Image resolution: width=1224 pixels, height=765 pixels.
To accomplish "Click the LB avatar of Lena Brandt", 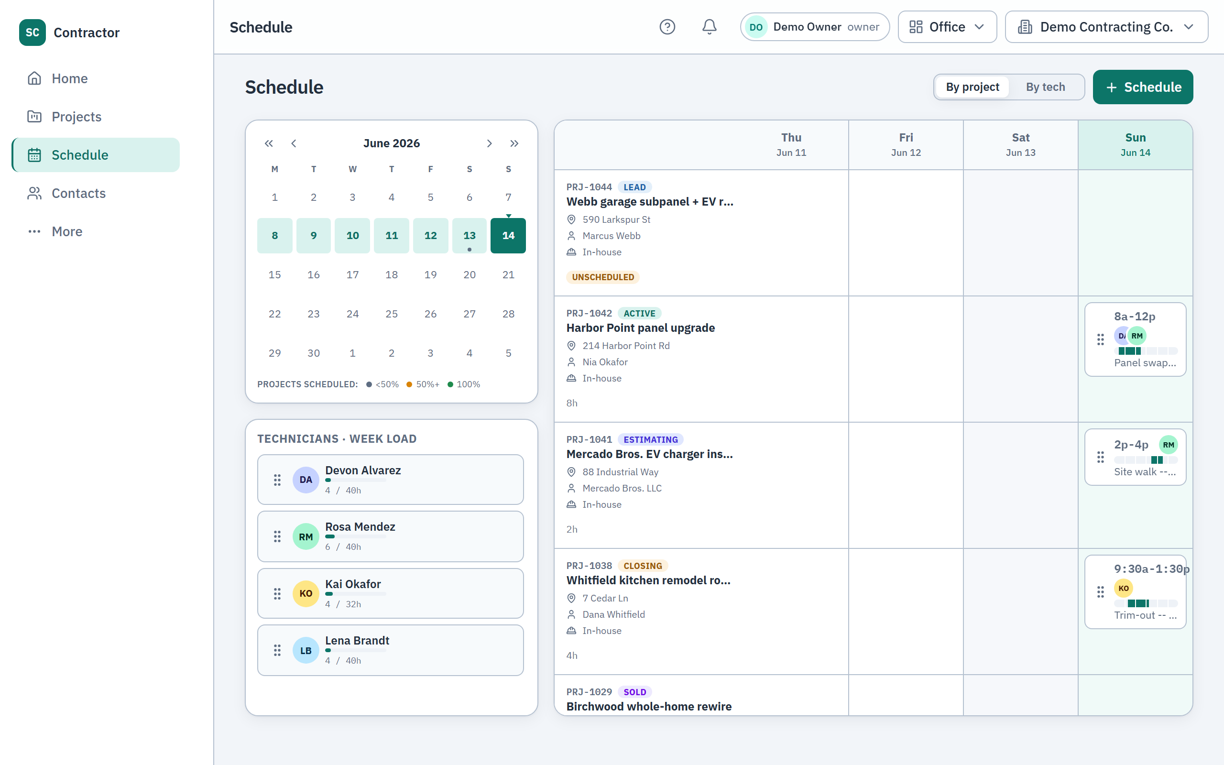I will (306, 650).
